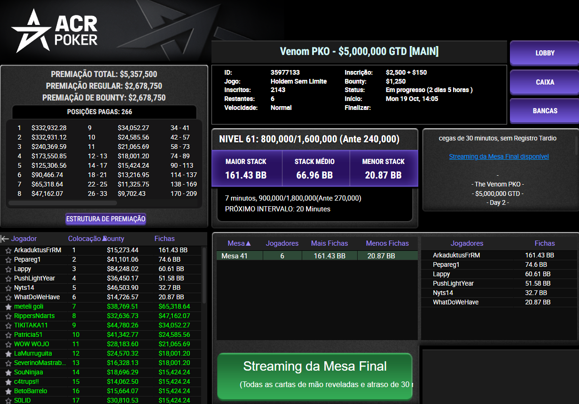The height and width of the screenshot is (404, 579).
Task: Click NIVEL 61 blind level header
Action: (309, 139)
